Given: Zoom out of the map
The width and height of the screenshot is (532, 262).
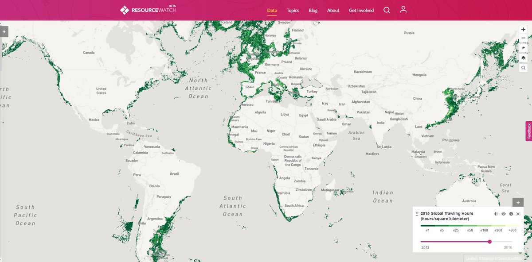Looking at the screenshot, I should tap(524, 38).
